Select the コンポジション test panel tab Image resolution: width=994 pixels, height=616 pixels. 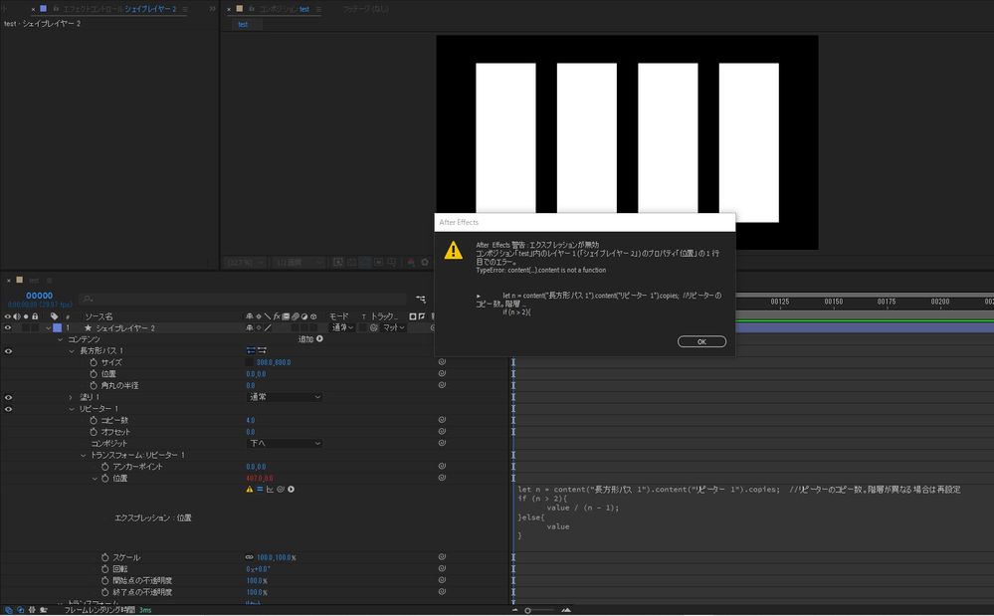284,9
